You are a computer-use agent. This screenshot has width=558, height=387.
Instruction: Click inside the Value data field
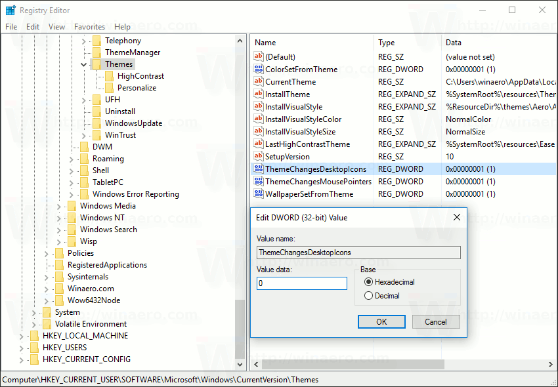click(x=301, y=283)
